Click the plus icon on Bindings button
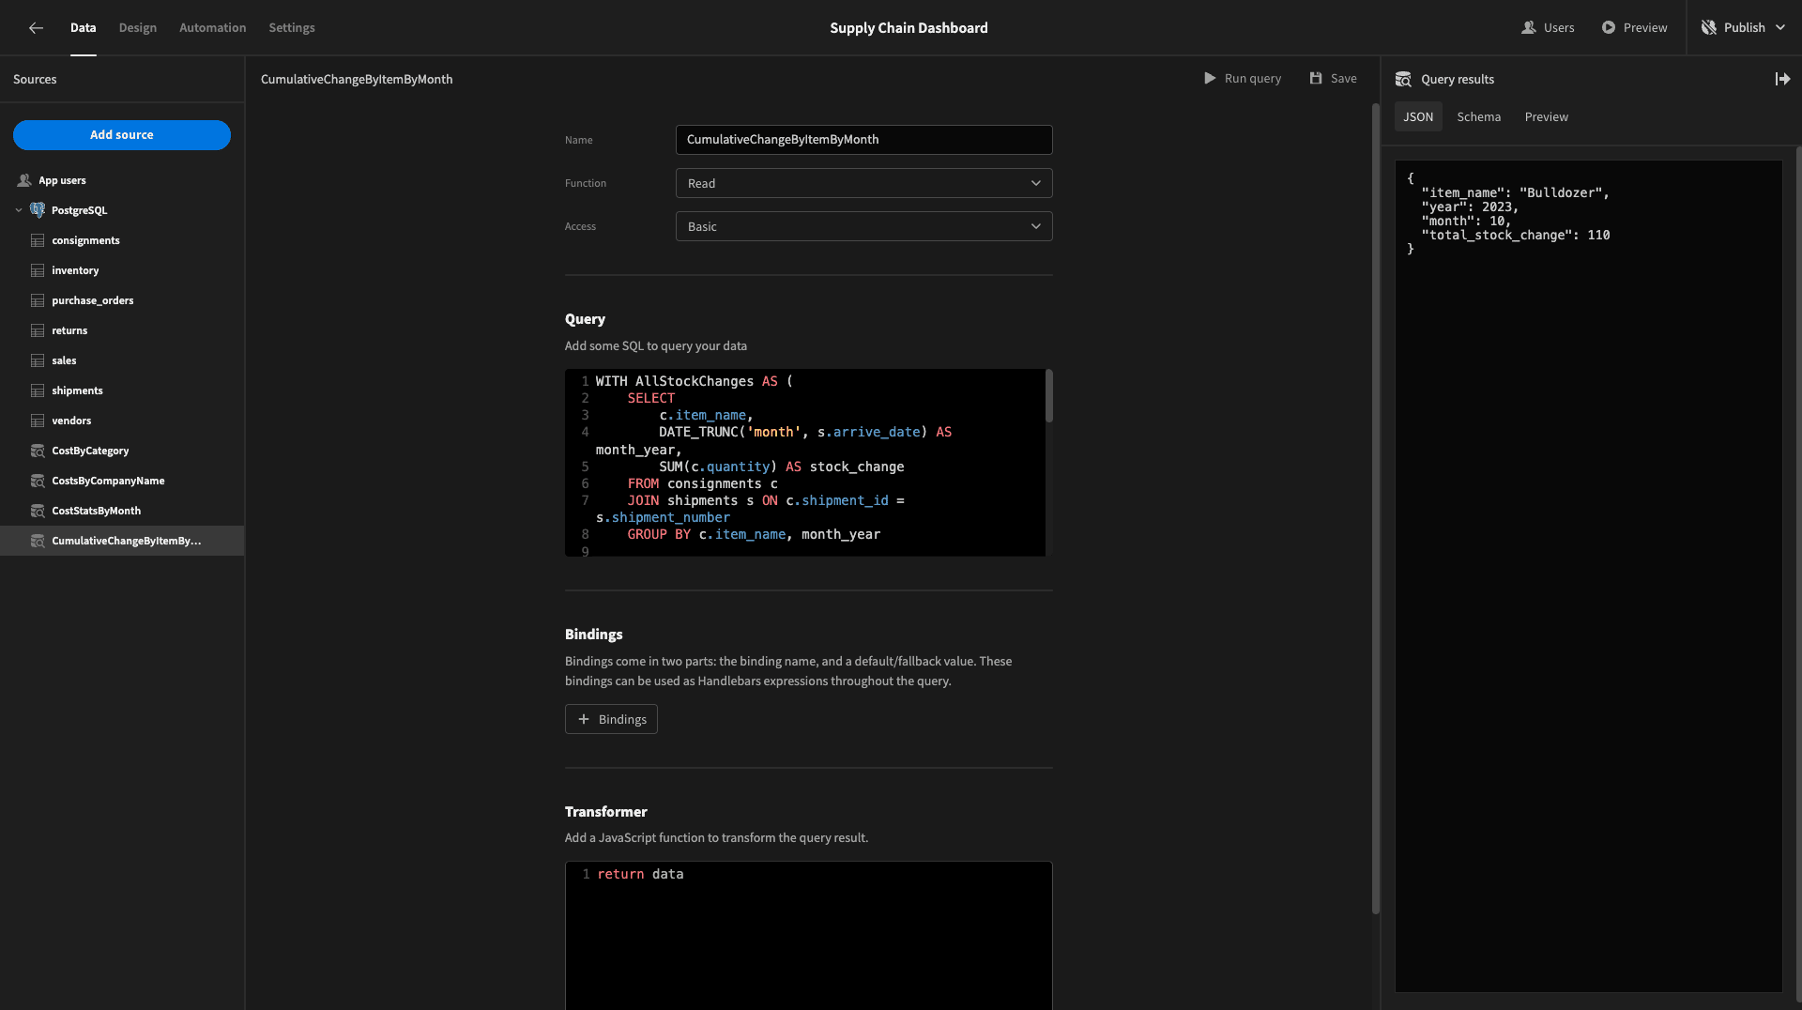 click(x=583, y=719)
